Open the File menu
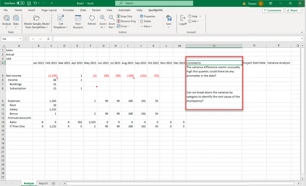This screenshot has width=306, height=186. tap(6, 10)
